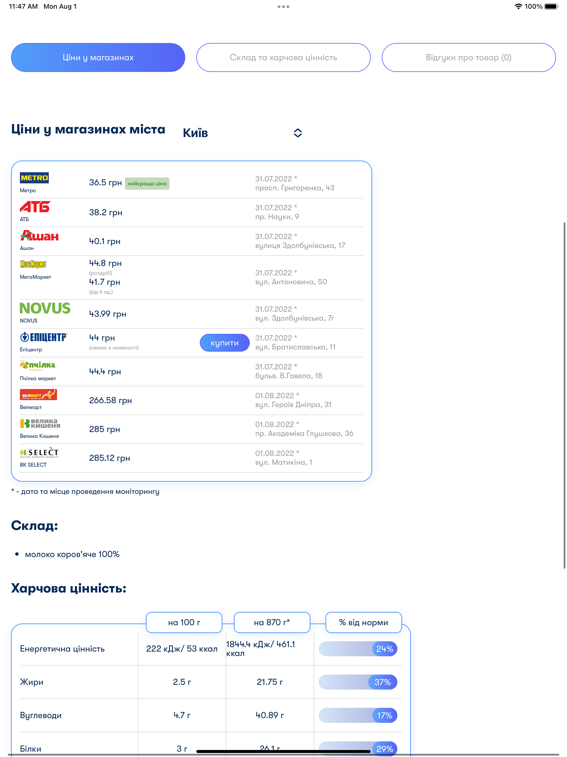Tap the address 'вул. Героїв Дніпра, 31'
The height and width of the screenshot is (757, 567).
(x=293, y=405)
